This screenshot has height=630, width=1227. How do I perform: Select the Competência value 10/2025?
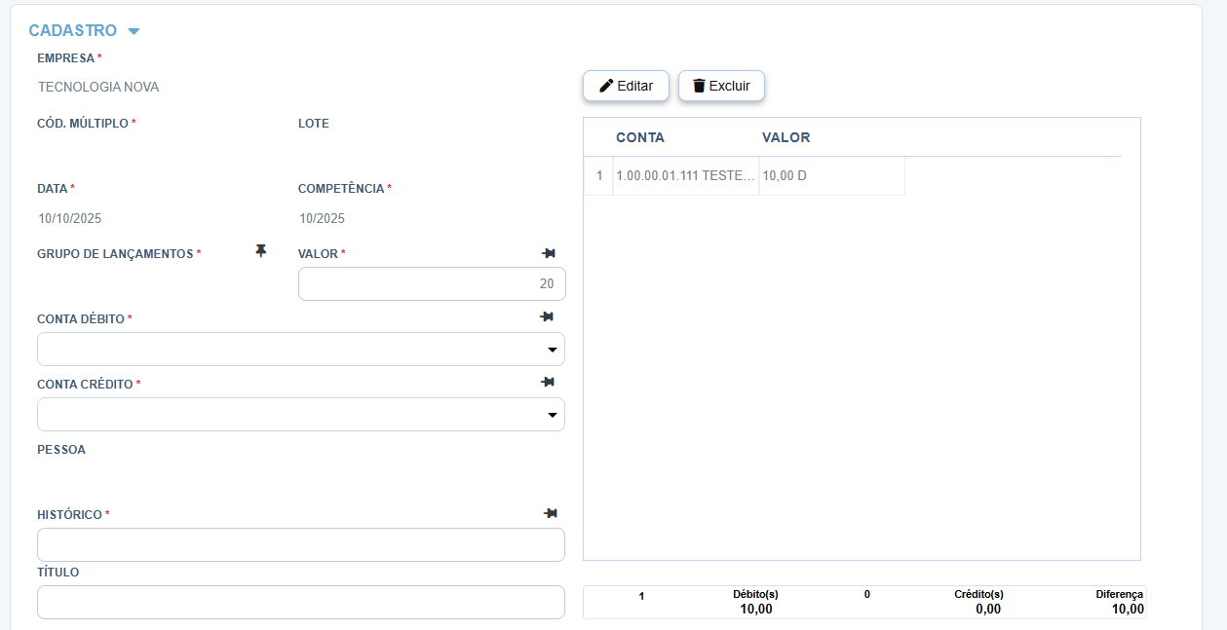322,218
